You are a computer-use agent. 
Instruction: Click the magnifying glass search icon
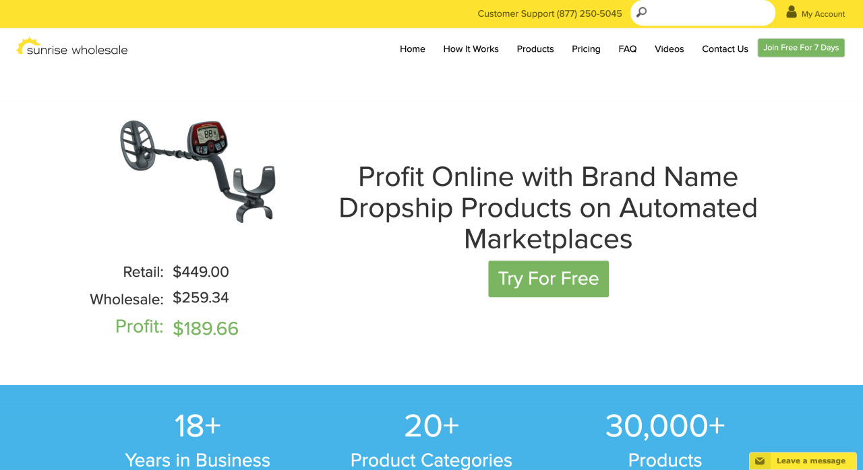tap(642, 12)
